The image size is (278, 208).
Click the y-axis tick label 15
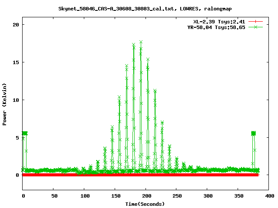[x=16, y=62]
